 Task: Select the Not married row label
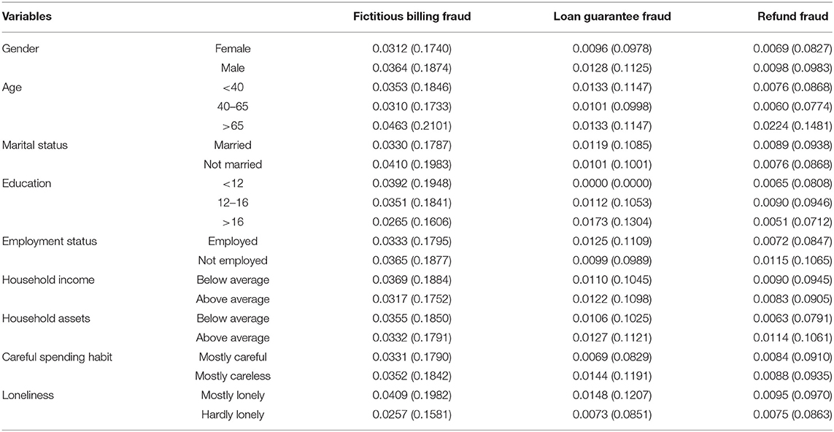tap(233, 165)
